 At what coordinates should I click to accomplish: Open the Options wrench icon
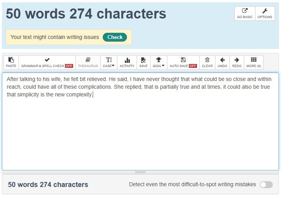click(265, 11)
